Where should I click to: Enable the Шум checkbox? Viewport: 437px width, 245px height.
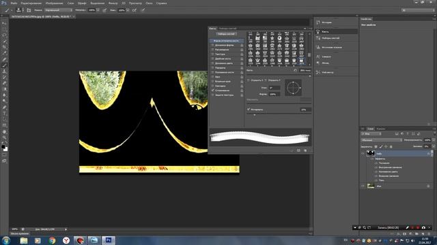coord(212,77)
